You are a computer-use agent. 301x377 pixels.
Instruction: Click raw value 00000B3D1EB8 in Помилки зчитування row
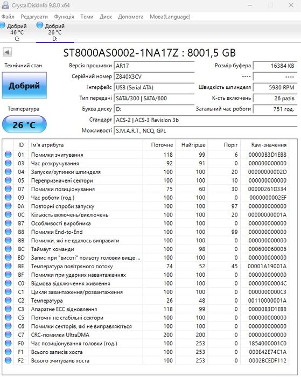[x=267, y=155]
